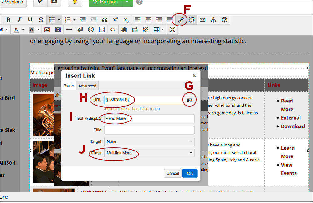Insert media with the film icon

point(58,30)
